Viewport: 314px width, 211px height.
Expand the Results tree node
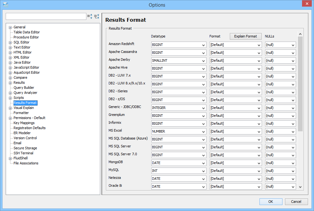[x=10, y=83]
